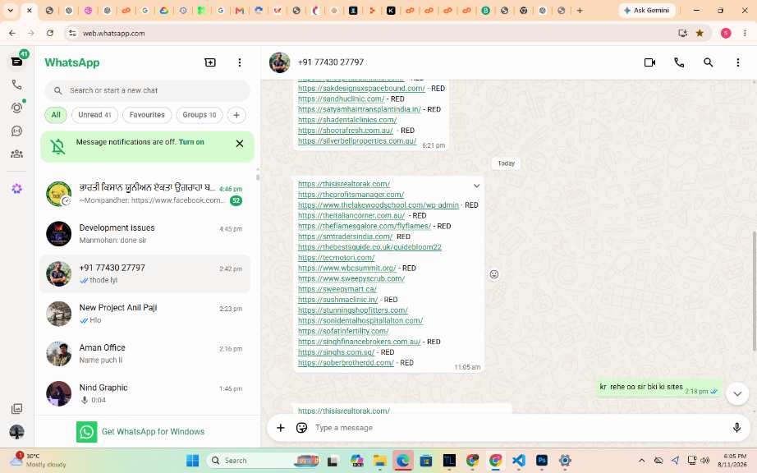
Task: Add an attachment with the plus icon
Action: tap(281, 428)
